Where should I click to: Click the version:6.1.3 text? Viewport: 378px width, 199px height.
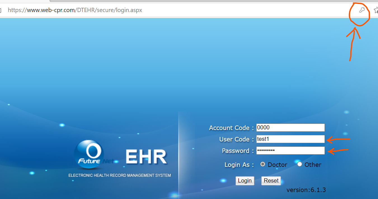tap(306, 190)
